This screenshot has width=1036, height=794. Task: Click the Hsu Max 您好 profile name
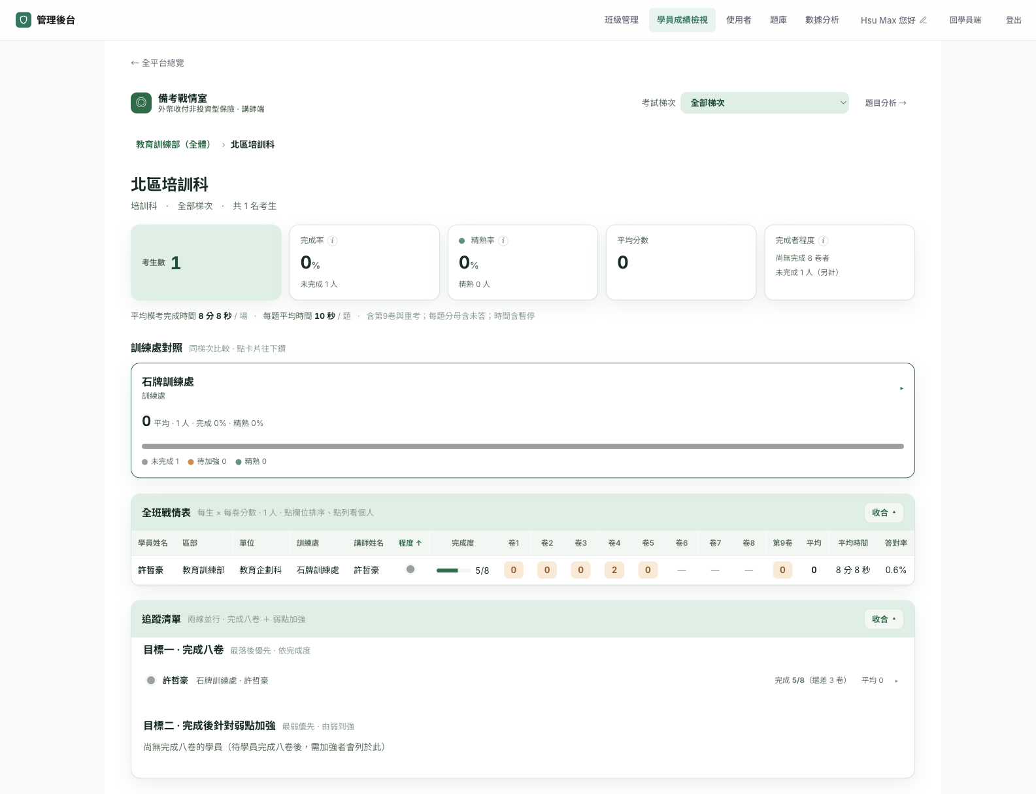coord(888,20)
